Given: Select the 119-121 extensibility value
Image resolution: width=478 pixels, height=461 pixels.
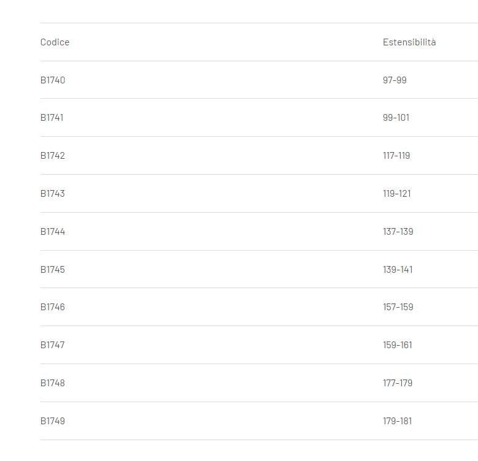Looking at the screenshot, I should [397, 194].
